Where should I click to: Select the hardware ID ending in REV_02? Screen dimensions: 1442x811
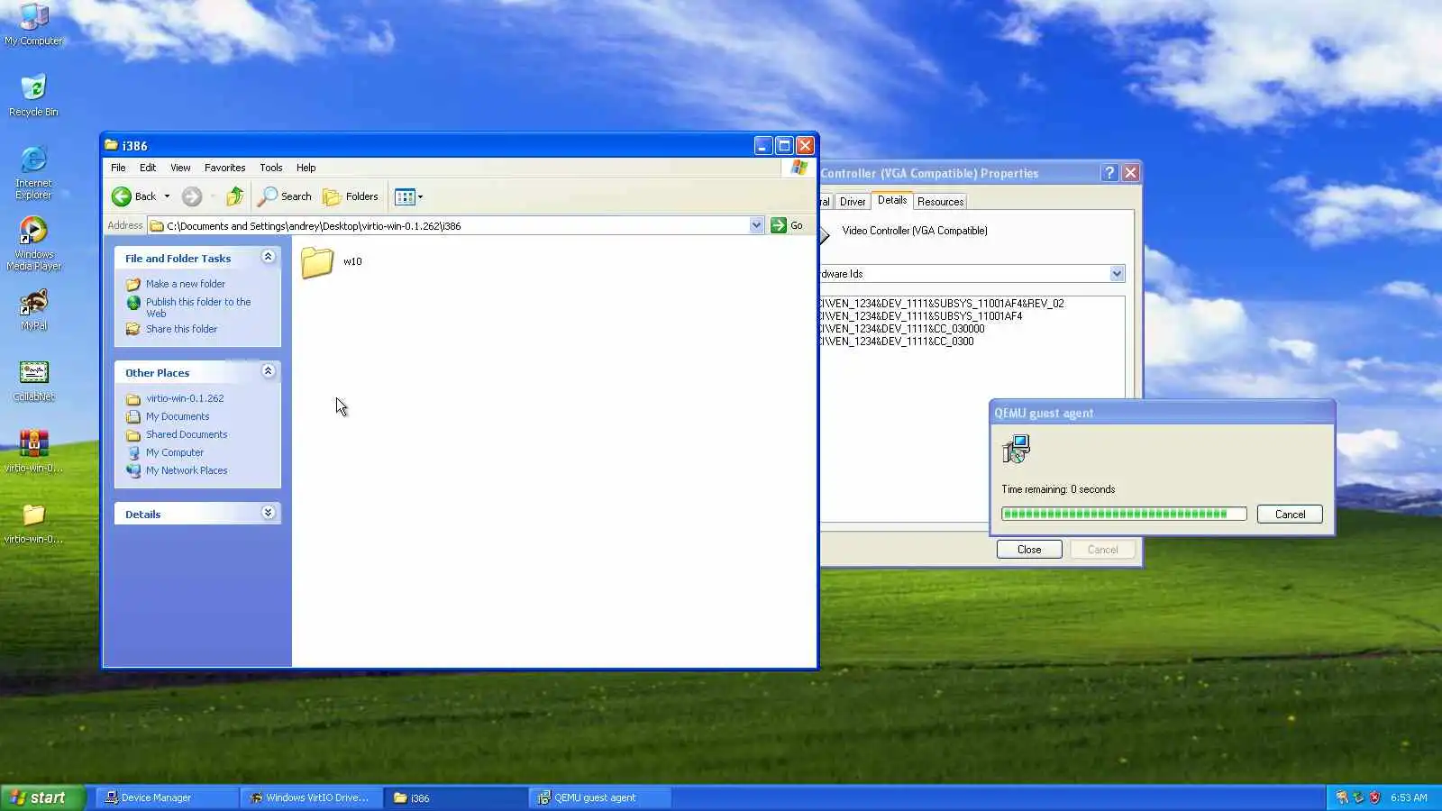tap(942, 304)
